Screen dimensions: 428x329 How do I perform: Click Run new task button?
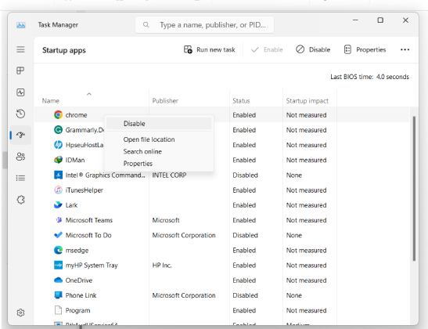210,49
